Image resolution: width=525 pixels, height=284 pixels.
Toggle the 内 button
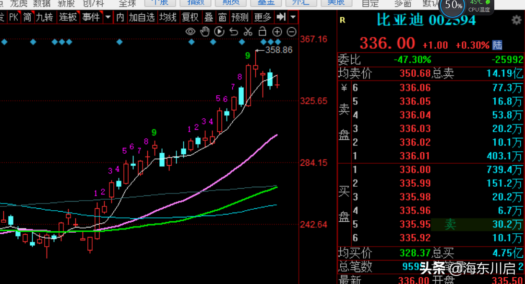(120, 17)
